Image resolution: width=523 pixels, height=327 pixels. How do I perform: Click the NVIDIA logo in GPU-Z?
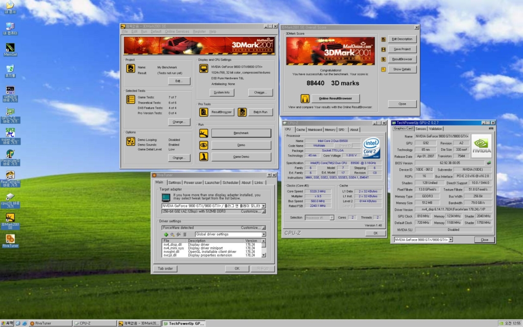[481, 146]
